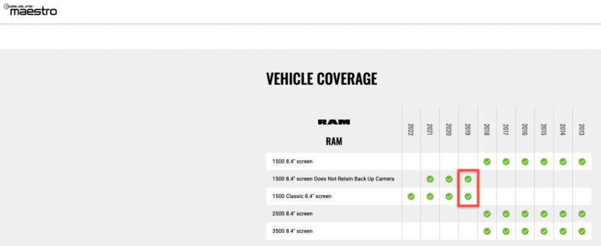The image size is (601, 246).
Task: Click the 2015 year column header
Action: pyautogui.click(x=544, y=130)
